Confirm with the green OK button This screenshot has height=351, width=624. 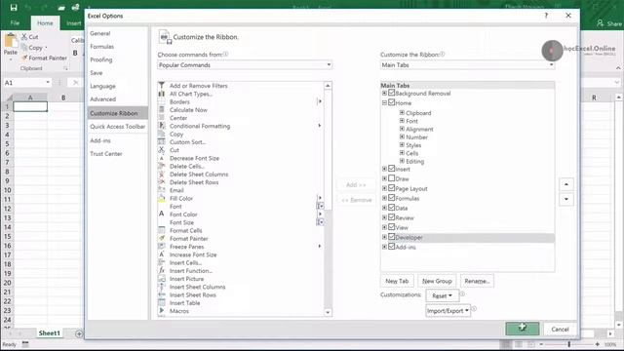[523, 329]
